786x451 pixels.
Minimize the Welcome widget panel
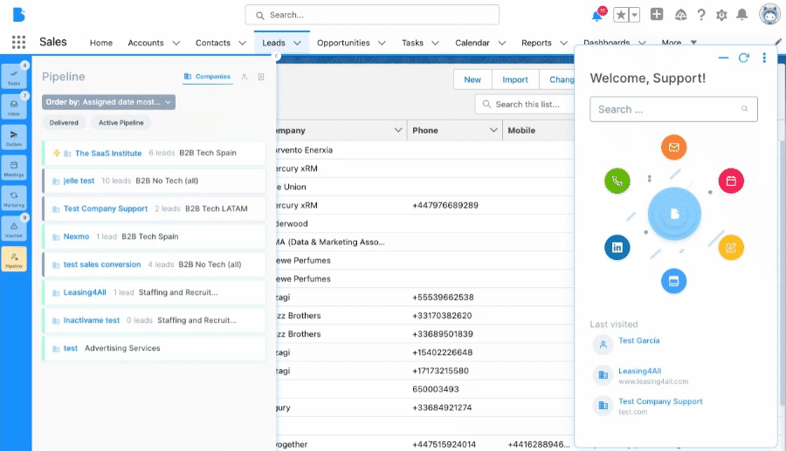[x=723, y=58]
